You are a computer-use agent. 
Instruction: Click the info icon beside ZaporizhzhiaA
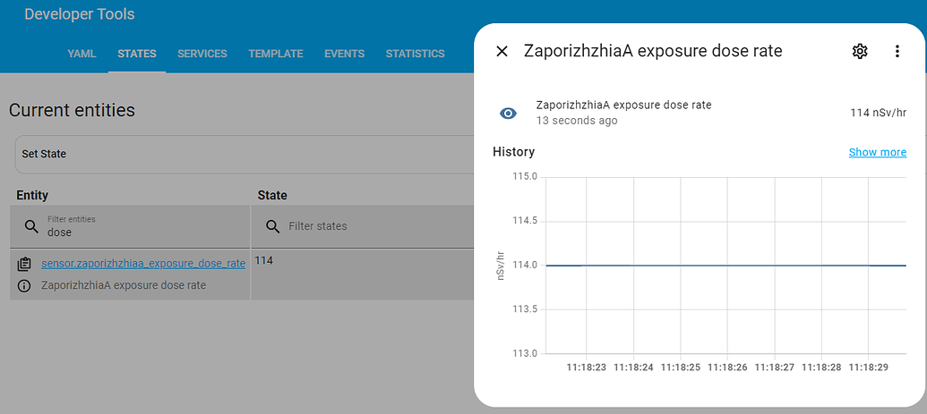[24, 285]
